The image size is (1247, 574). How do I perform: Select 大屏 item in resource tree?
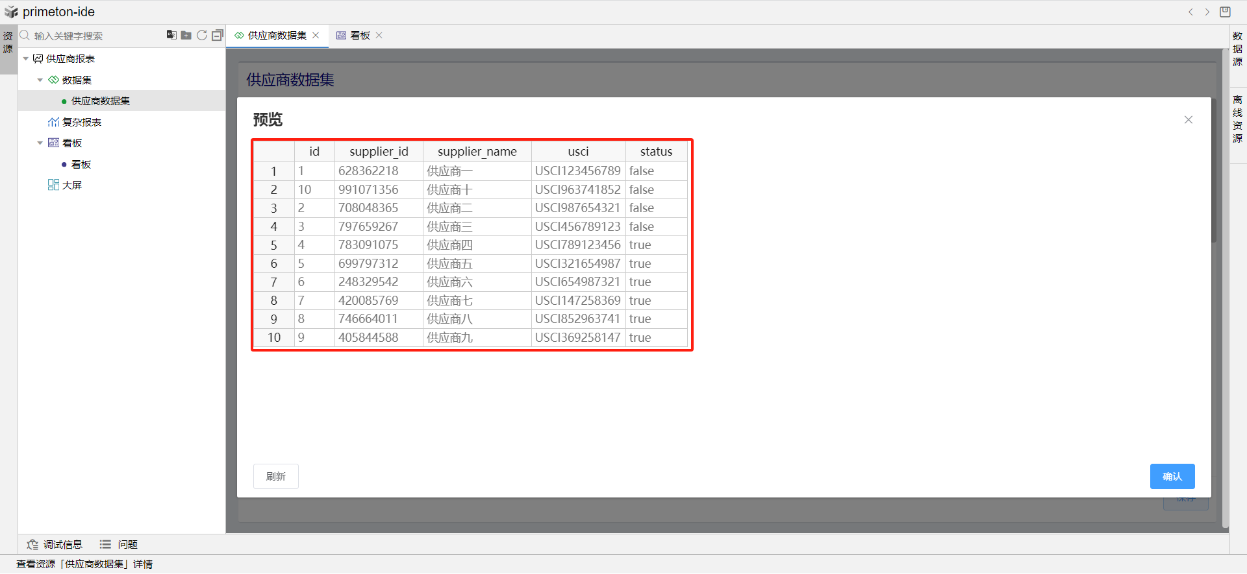click(71, 185)
